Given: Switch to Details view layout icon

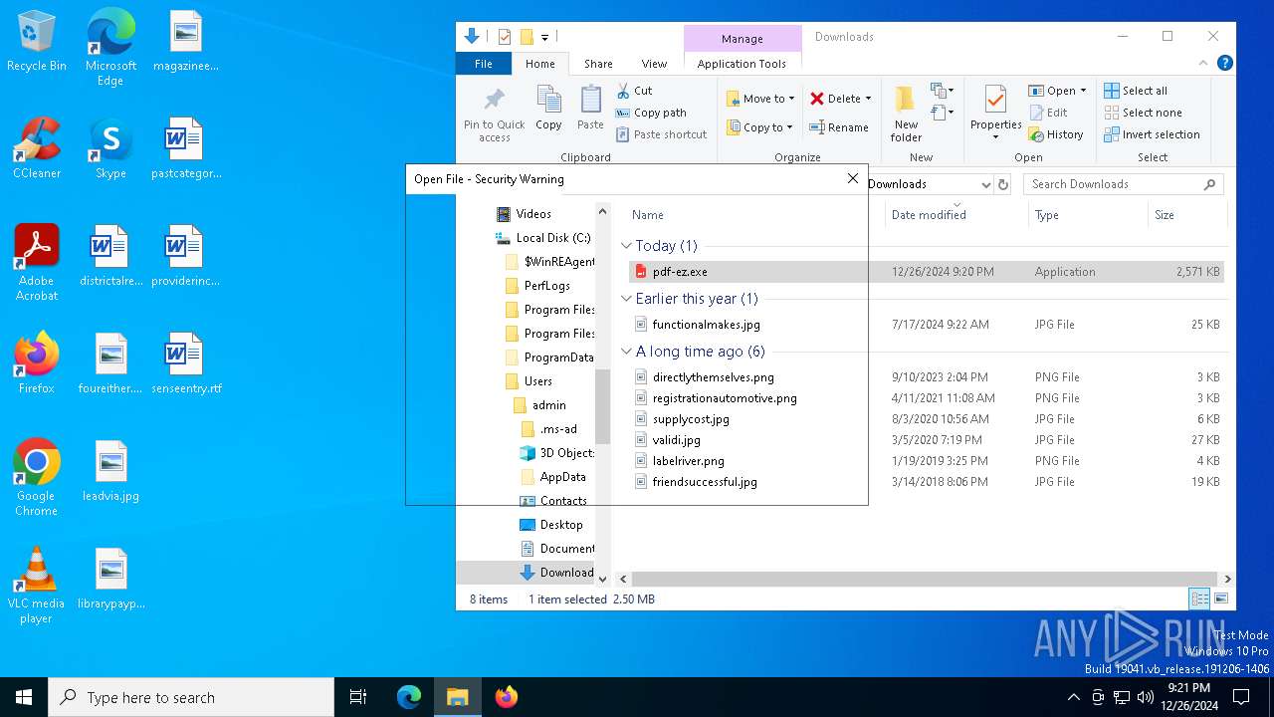Looking at the screenshot, I should pos(1200,598).
